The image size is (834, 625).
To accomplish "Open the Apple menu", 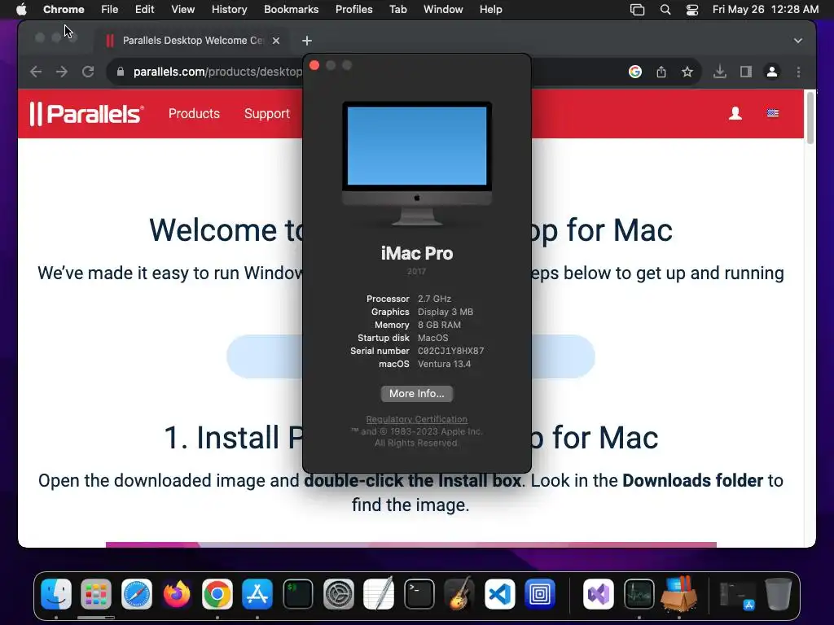I will click(21, 9).
